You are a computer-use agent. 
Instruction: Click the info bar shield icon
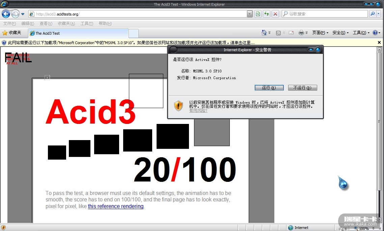click(4, 42)
